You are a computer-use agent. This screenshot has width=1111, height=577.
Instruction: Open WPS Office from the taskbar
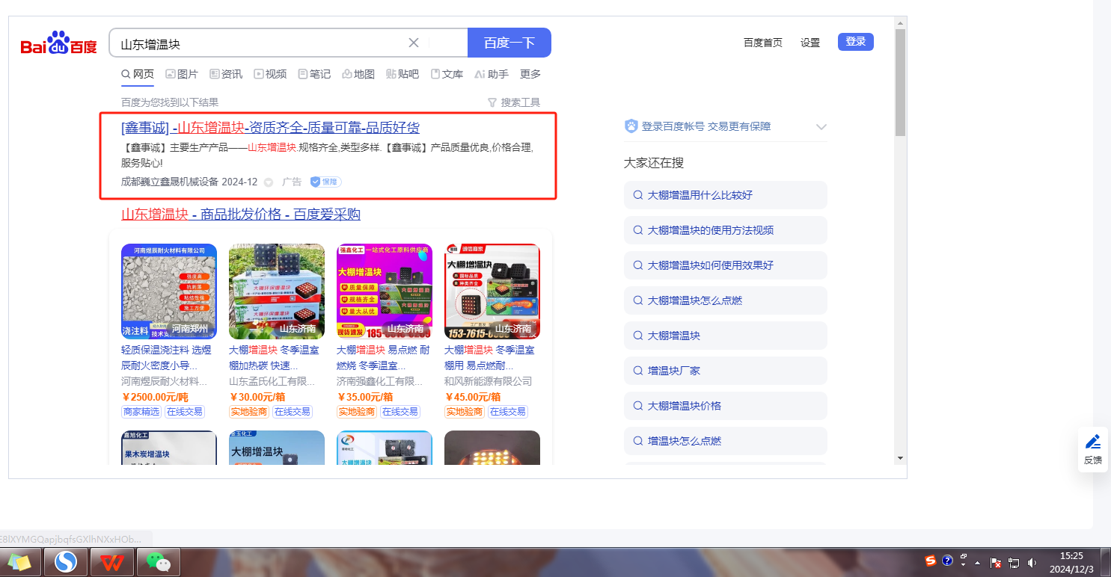(x=112, y=561)
